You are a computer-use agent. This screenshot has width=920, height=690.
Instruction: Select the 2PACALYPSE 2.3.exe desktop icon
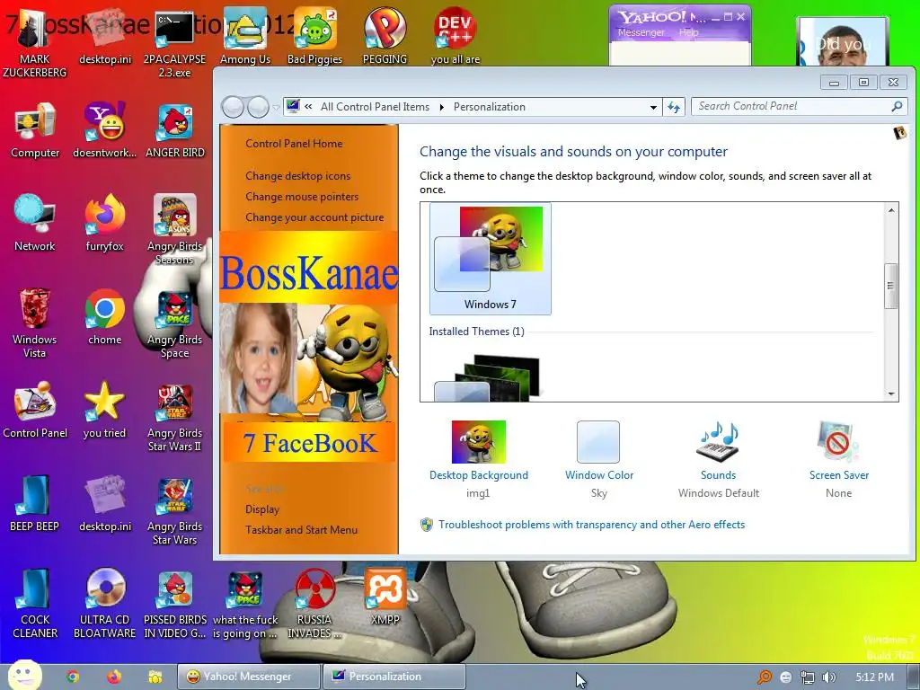(x=175, y=41)
